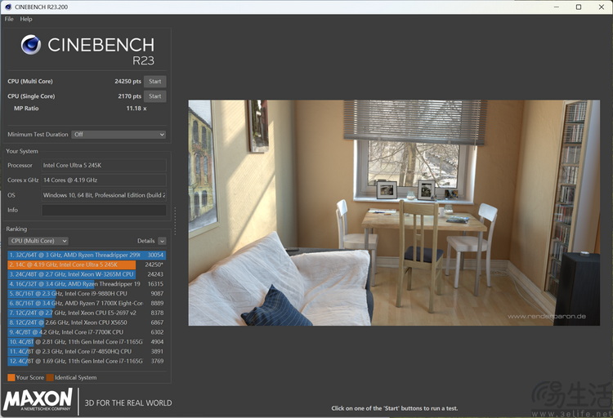This screenshot has height=418, width=613.
Task: Click the brown Identical System color swatch
Action: 50,377
